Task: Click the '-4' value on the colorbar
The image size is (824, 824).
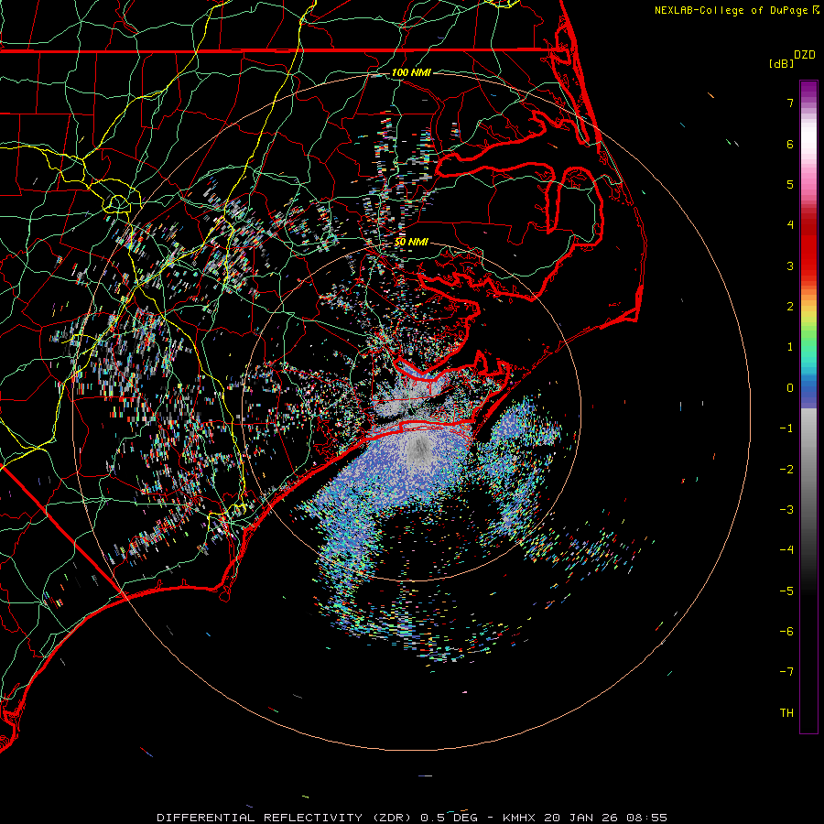Action: (786, 550)
